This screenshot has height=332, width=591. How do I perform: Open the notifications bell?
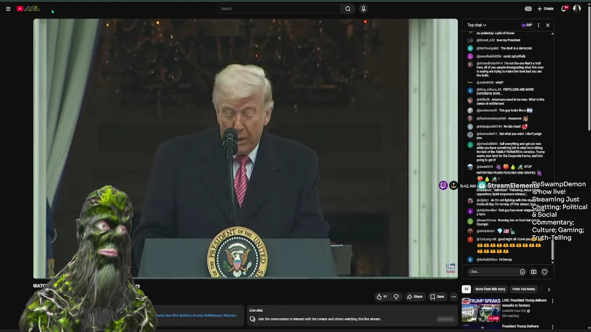564,9
